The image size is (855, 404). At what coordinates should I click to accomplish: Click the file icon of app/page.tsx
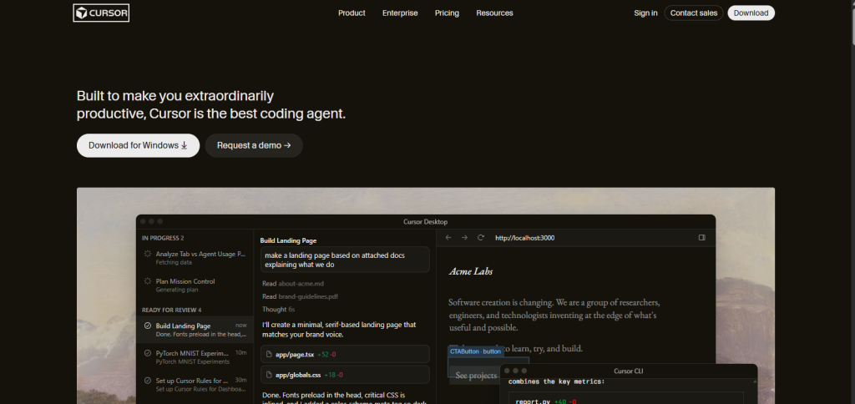269,355
